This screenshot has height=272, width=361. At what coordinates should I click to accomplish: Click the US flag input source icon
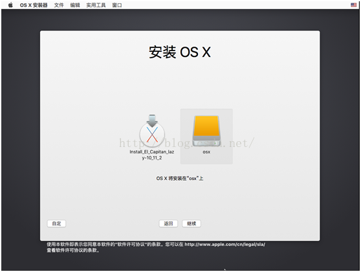(354, 5)
